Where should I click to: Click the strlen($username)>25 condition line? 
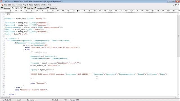click(37, 45)
